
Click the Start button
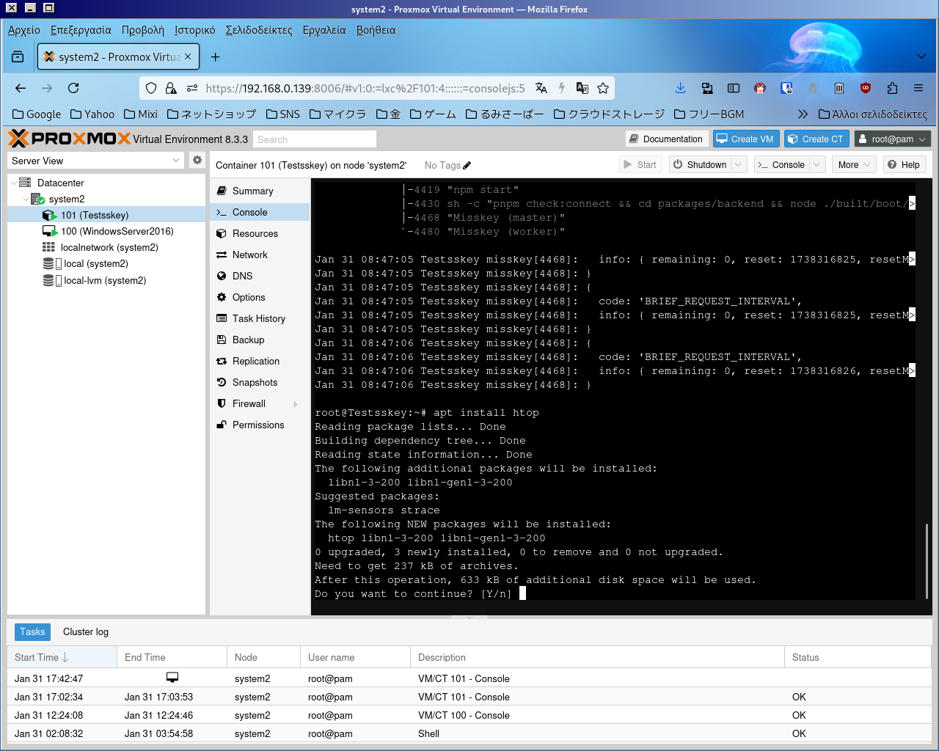click(640, 165)
